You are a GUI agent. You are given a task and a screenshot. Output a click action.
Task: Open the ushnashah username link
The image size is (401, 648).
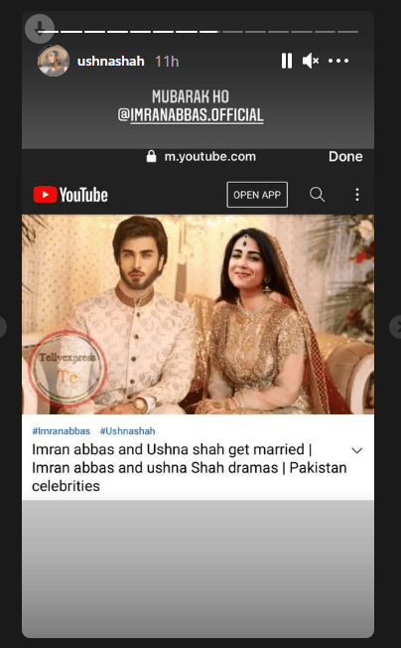click(110, 62)
